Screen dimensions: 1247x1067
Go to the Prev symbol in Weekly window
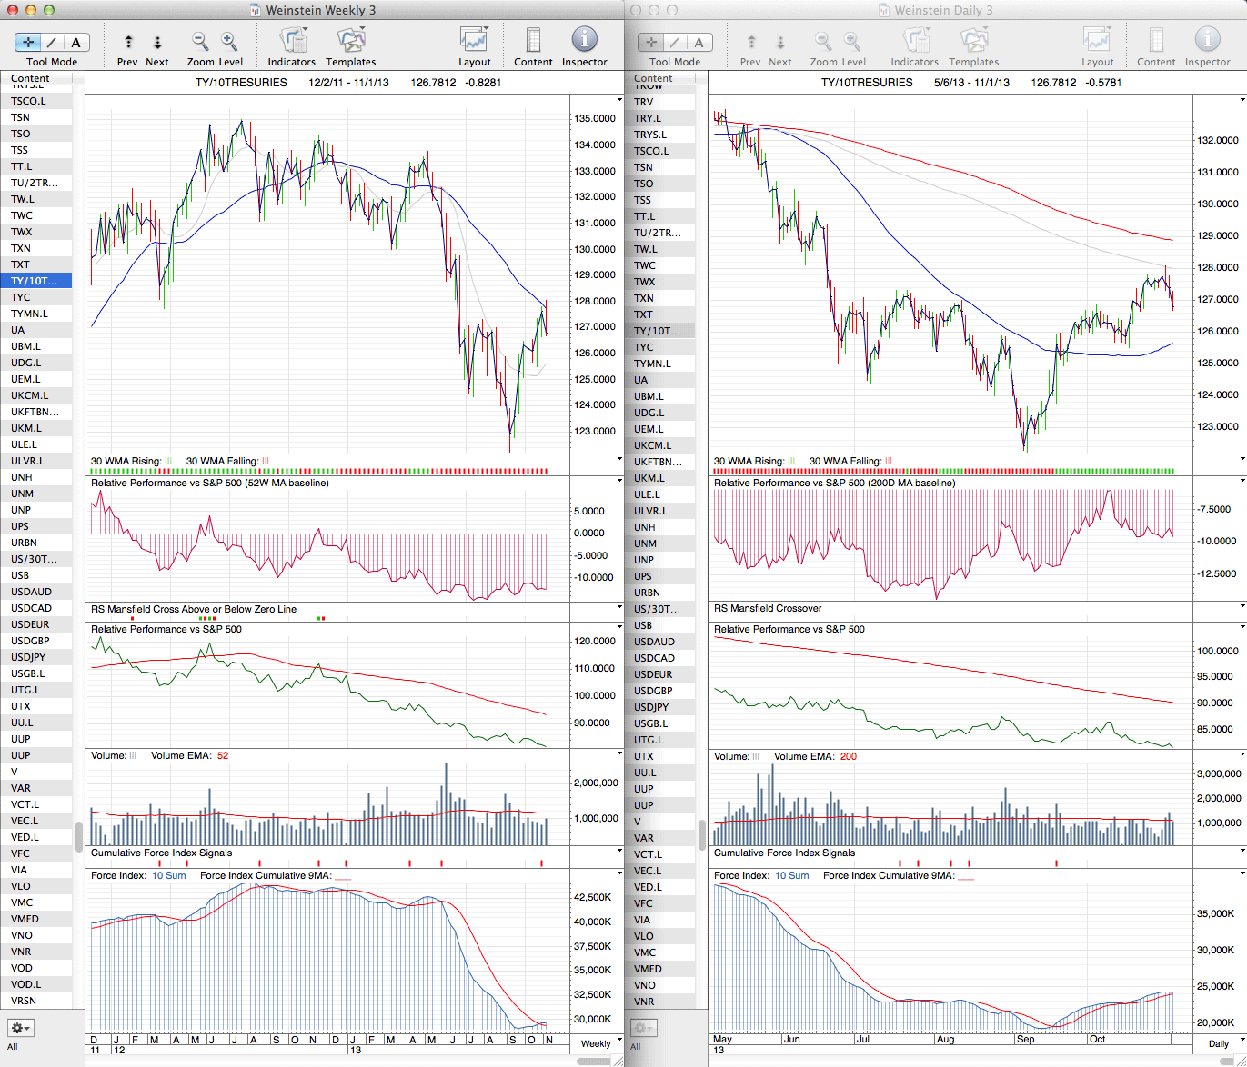(x=128, y=43)
